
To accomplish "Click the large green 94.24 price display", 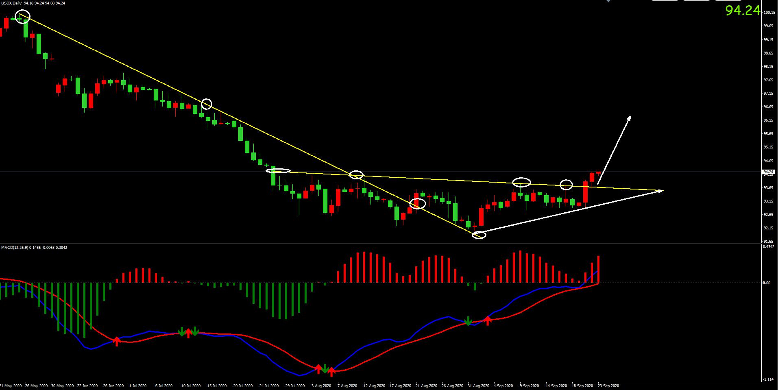I will point(743,11).
